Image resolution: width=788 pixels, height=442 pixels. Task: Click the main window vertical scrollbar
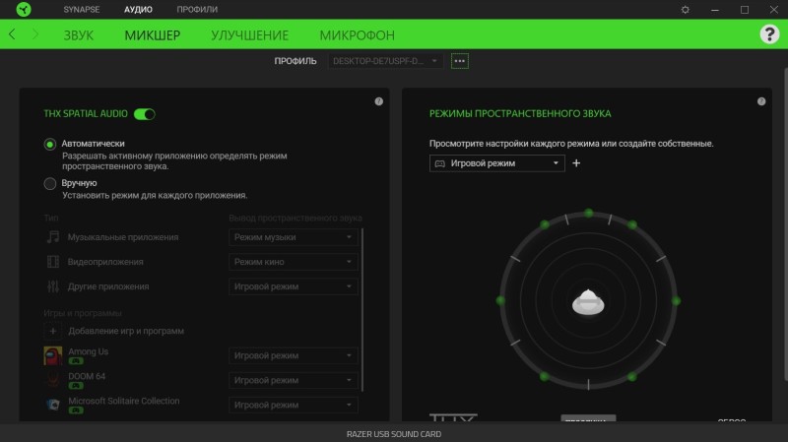pos(785,223)
